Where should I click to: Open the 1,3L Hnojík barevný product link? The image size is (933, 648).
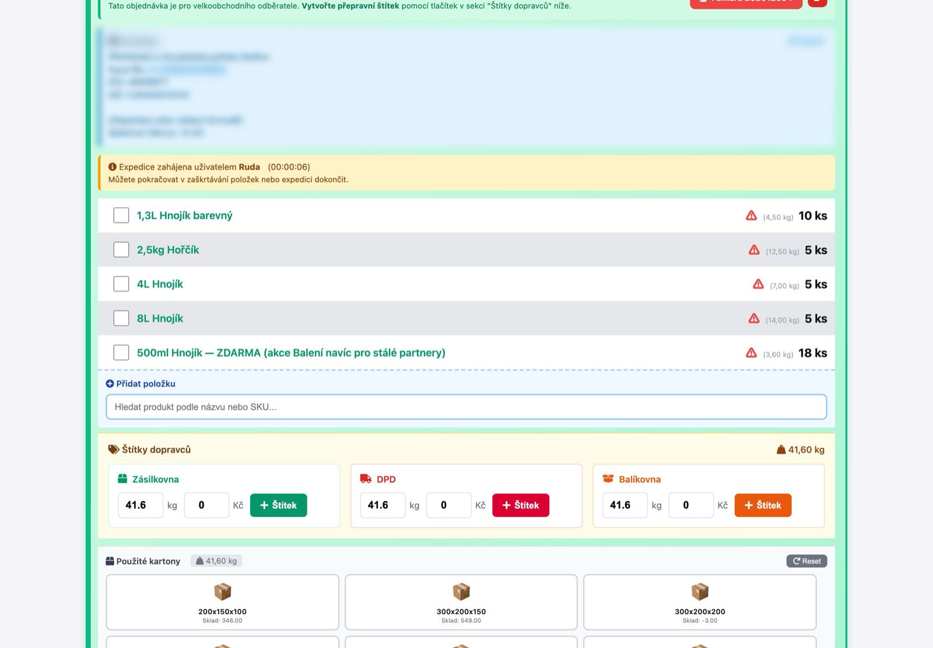pos(184,216)
